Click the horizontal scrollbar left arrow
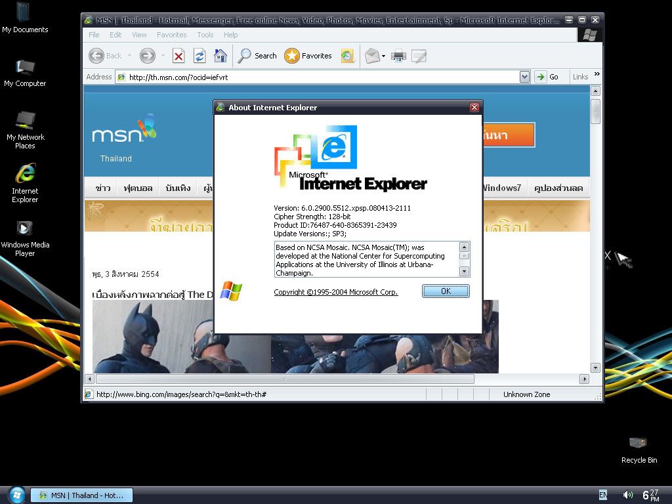 tap(89, 379)
